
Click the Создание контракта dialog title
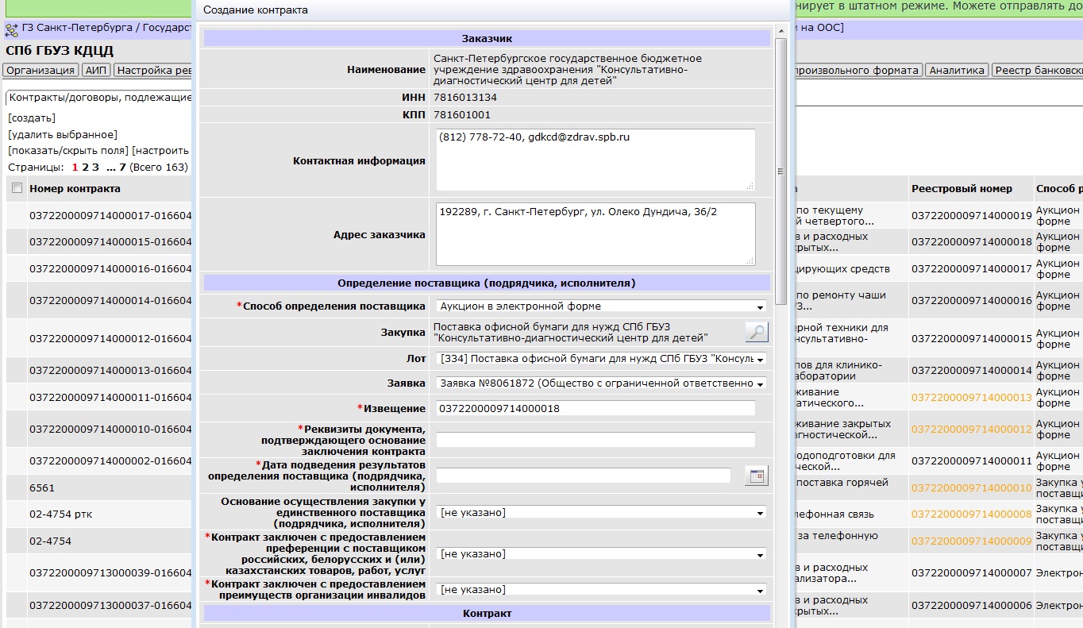pos(256,10)
